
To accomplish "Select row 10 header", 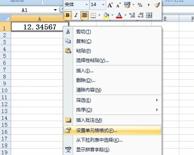I will click(4, 90).
